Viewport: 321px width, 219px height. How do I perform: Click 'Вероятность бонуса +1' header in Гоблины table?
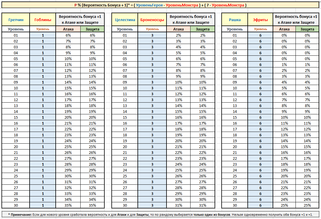(x=80, y=19)
